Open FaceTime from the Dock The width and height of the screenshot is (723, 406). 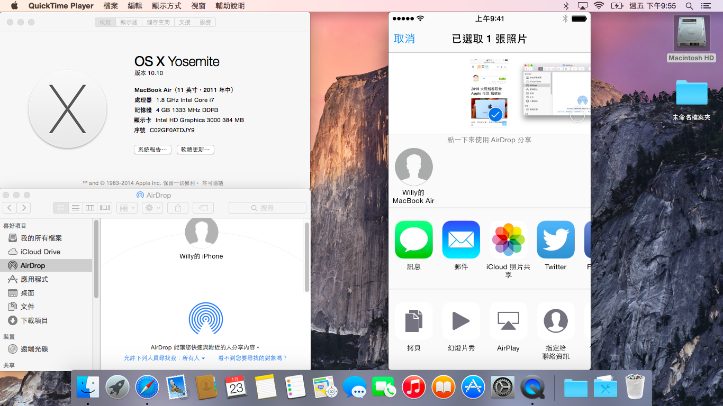pos(384,387)
